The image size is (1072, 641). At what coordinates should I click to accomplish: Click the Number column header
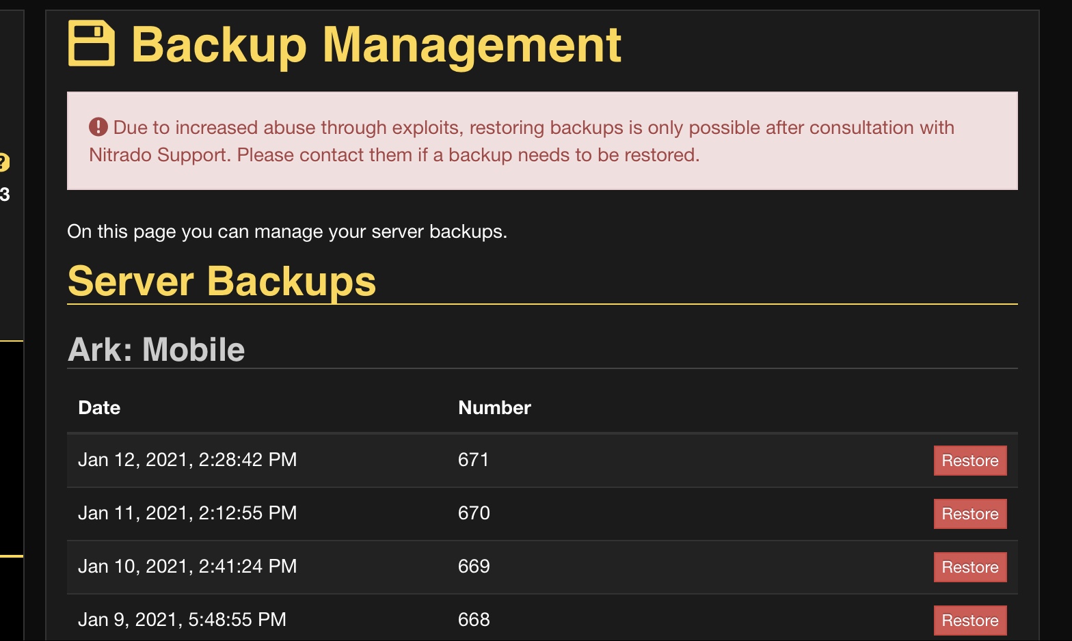tap(494, 408)
